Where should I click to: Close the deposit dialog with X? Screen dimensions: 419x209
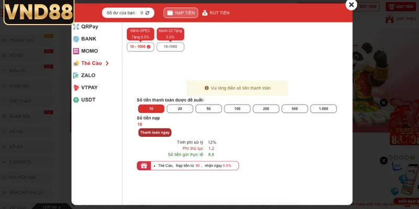coord(351,5)
